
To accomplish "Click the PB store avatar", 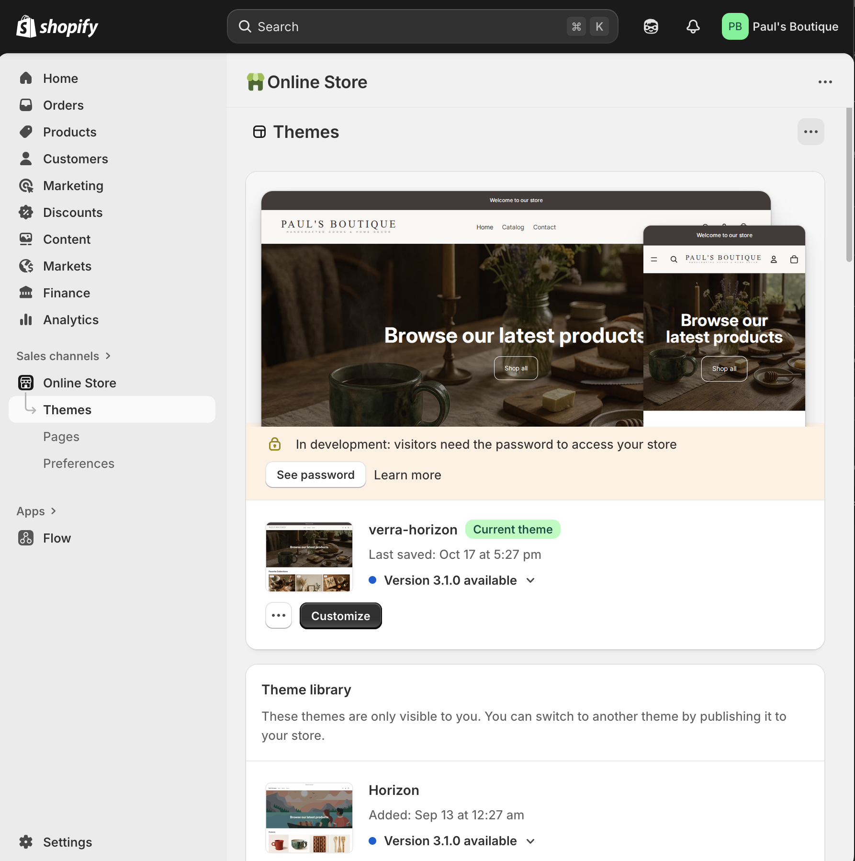I will click(735, 27).
